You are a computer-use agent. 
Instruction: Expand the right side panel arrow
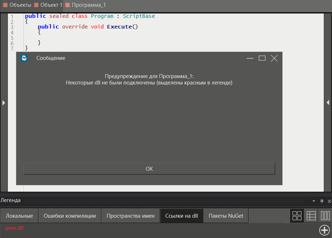click(328, 102)
